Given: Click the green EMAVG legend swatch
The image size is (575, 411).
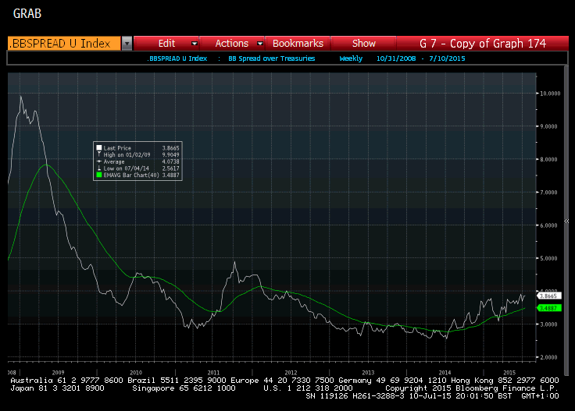Looking at the screenshot, I should 98,175.
